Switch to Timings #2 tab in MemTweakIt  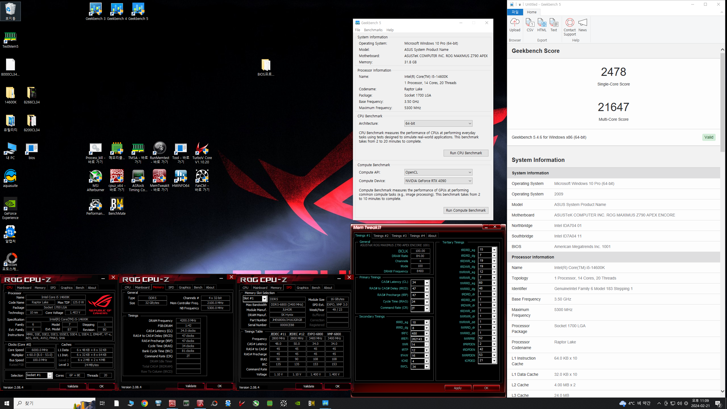[x=381, y=236]
